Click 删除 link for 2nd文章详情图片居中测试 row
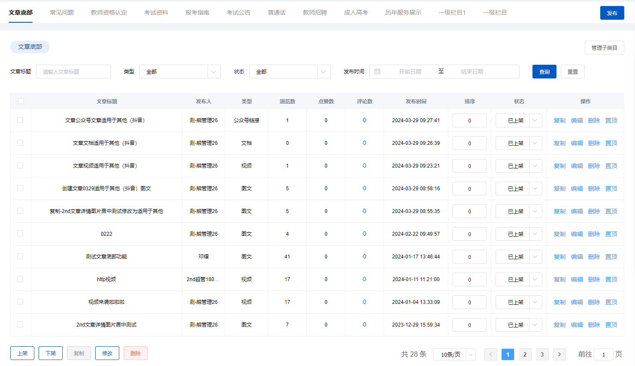 (594, 325)
